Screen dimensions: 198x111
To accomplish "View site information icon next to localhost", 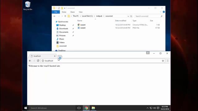I will tap(43, 61).
